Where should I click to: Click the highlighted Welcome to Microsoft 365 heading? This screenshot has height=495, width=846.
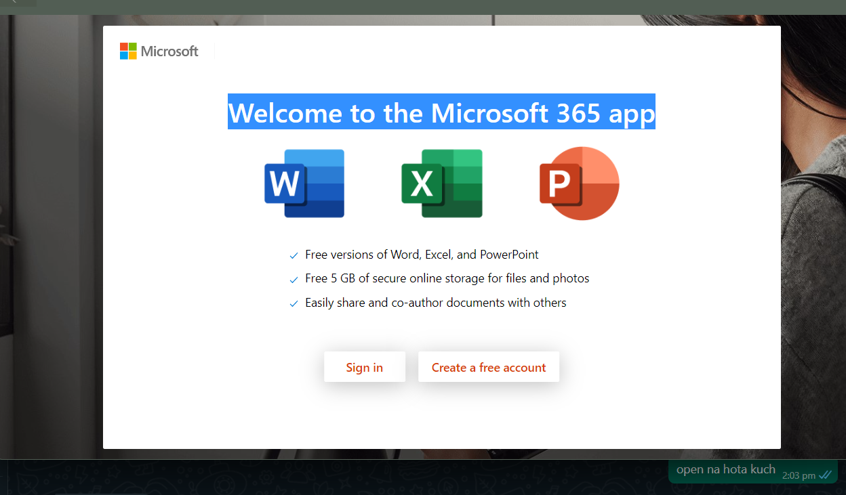pos(441,112)
